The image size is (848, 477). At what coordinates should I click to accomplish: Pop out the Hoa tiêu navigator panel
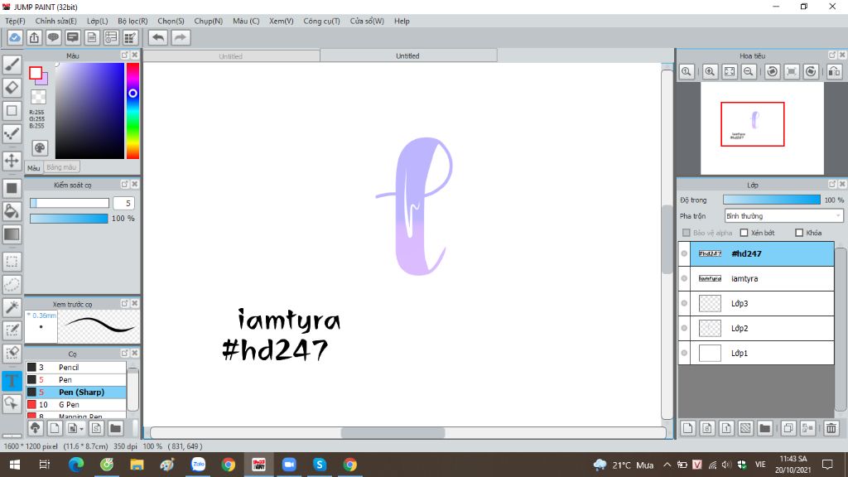click(831, 55)
